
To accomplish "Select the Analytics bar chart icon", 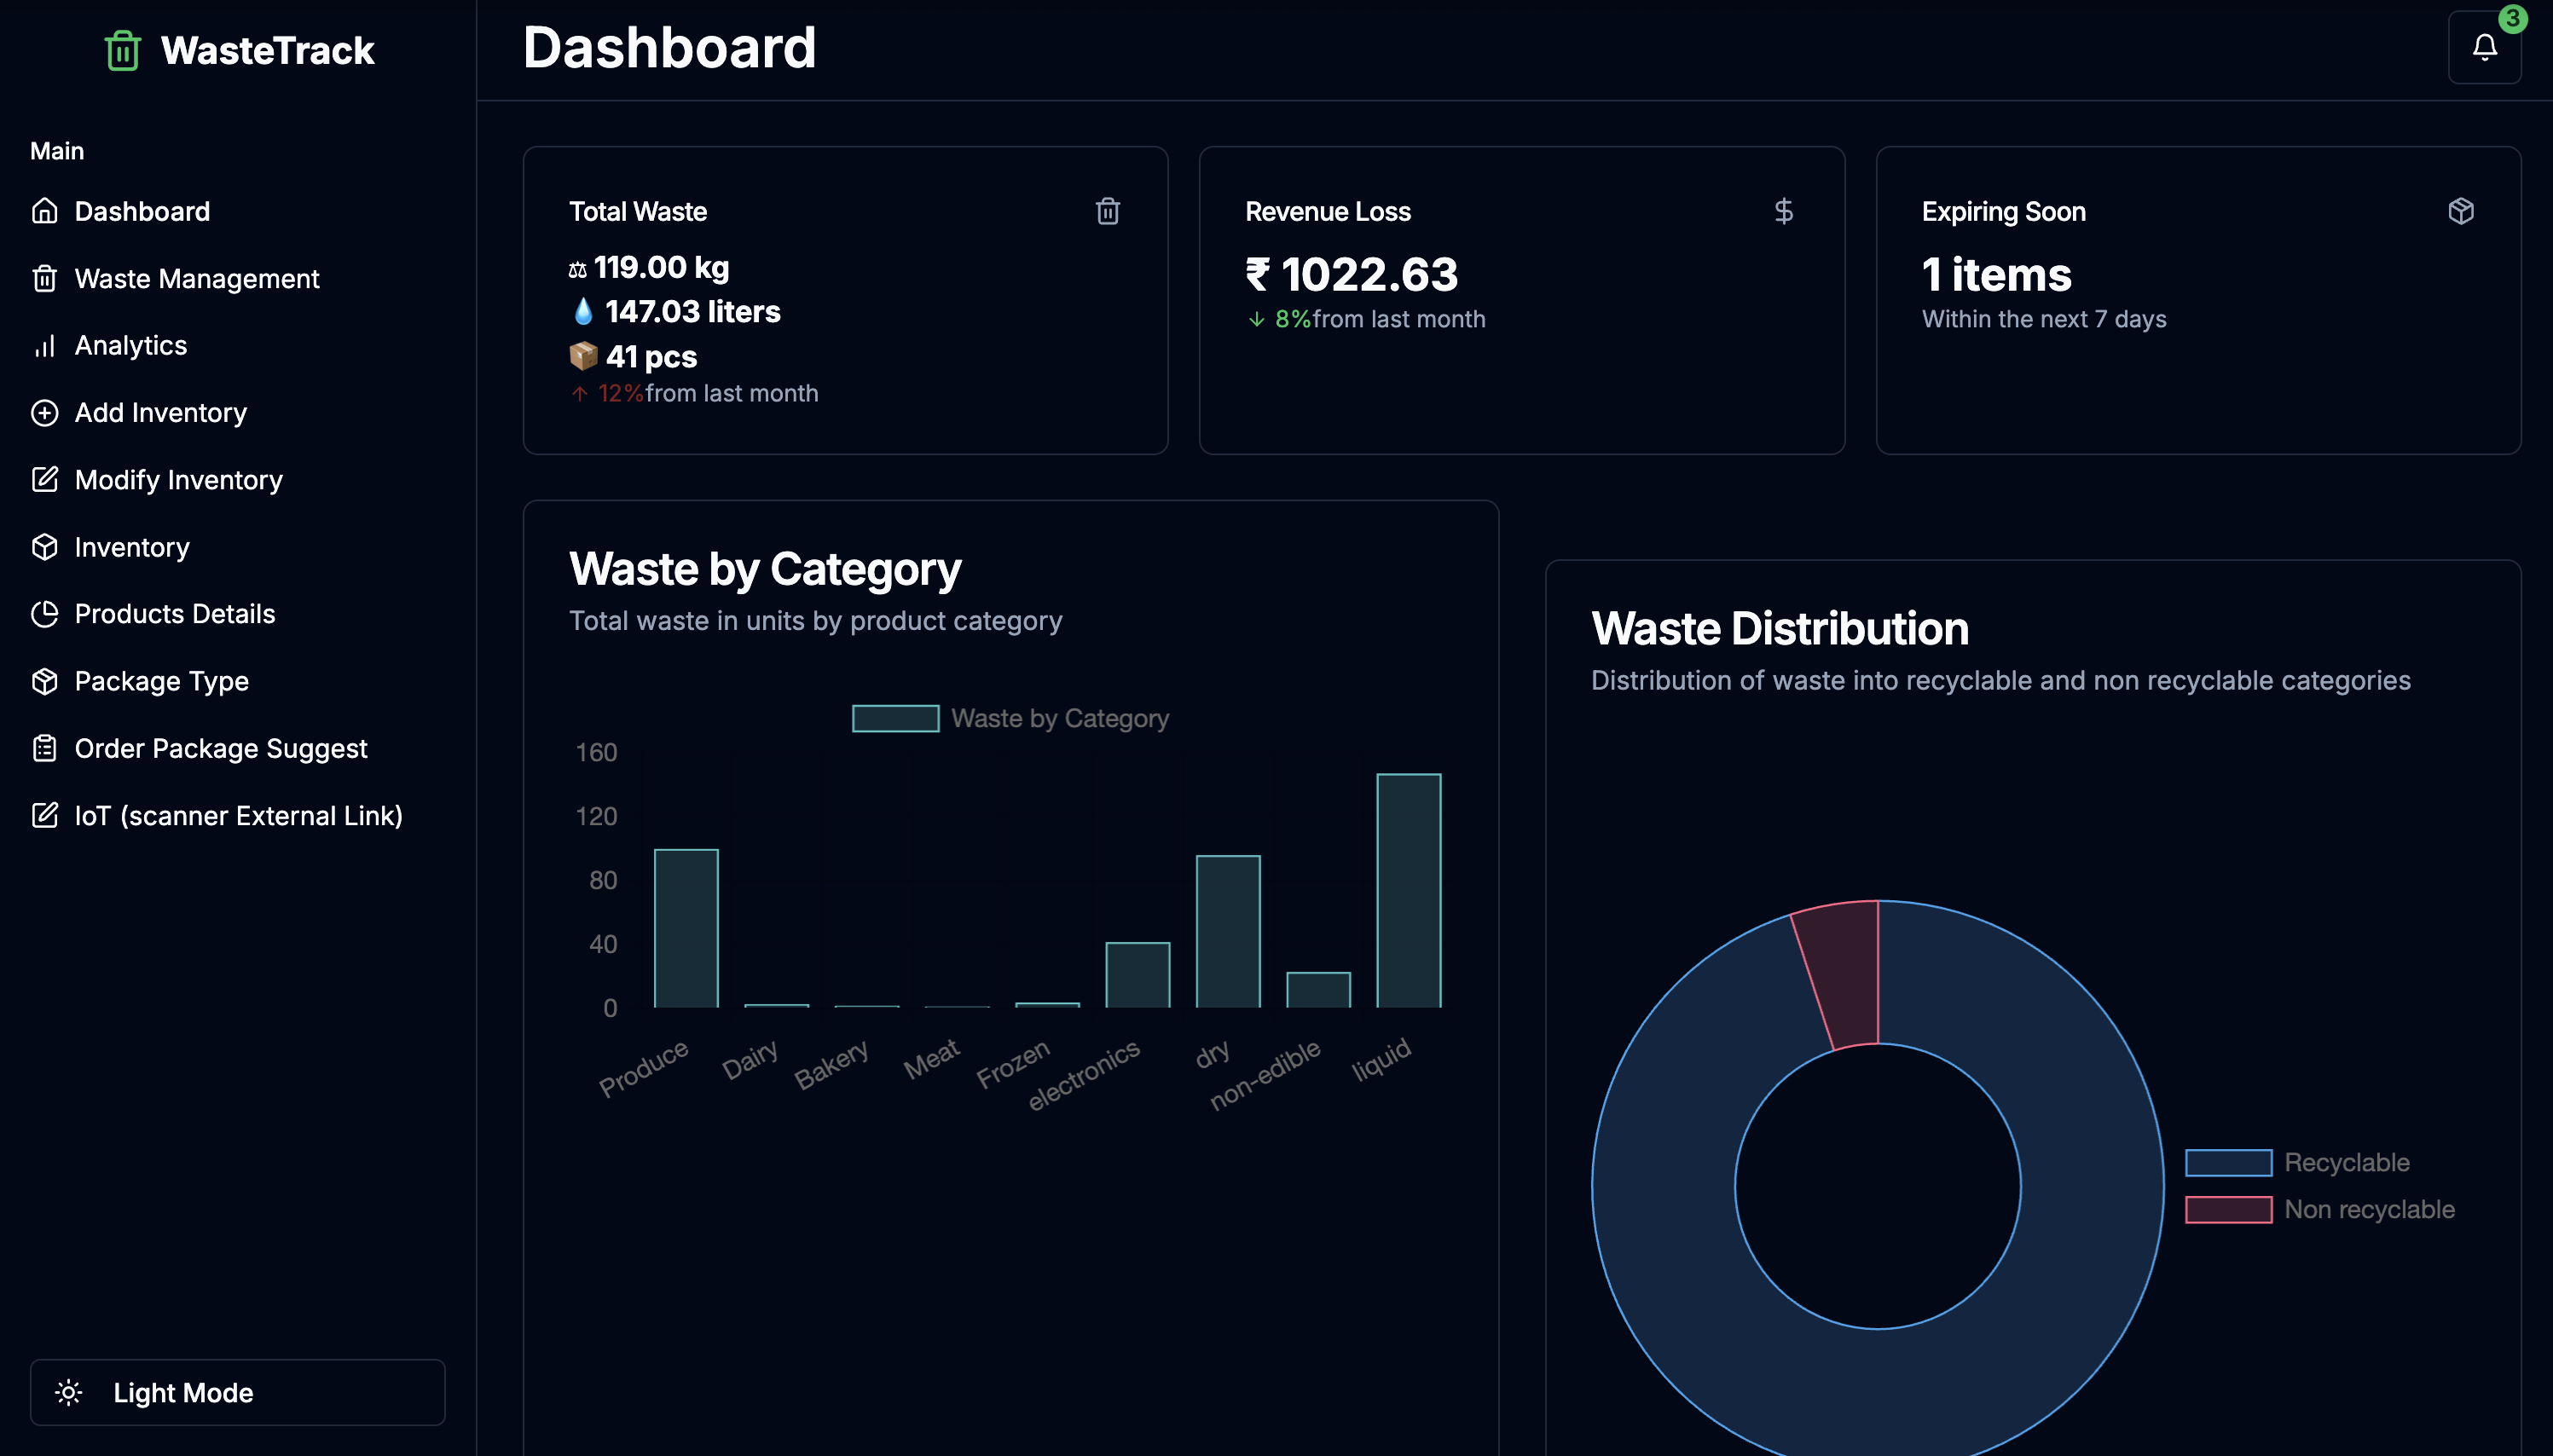I will pos(45,345).
